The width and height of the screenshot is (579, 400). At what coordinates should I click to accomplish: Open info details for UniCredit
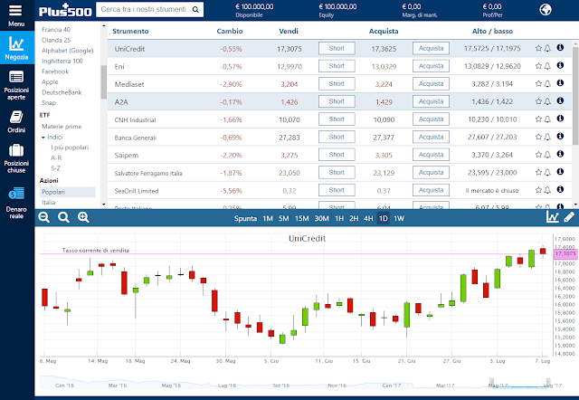point(560,48)
